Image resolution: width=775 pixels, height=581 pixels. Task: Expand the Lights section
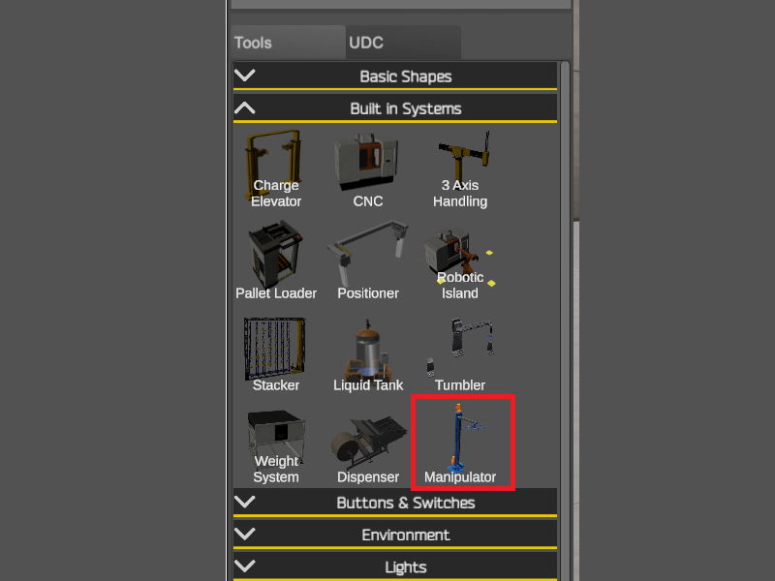(x=395, y=566)
